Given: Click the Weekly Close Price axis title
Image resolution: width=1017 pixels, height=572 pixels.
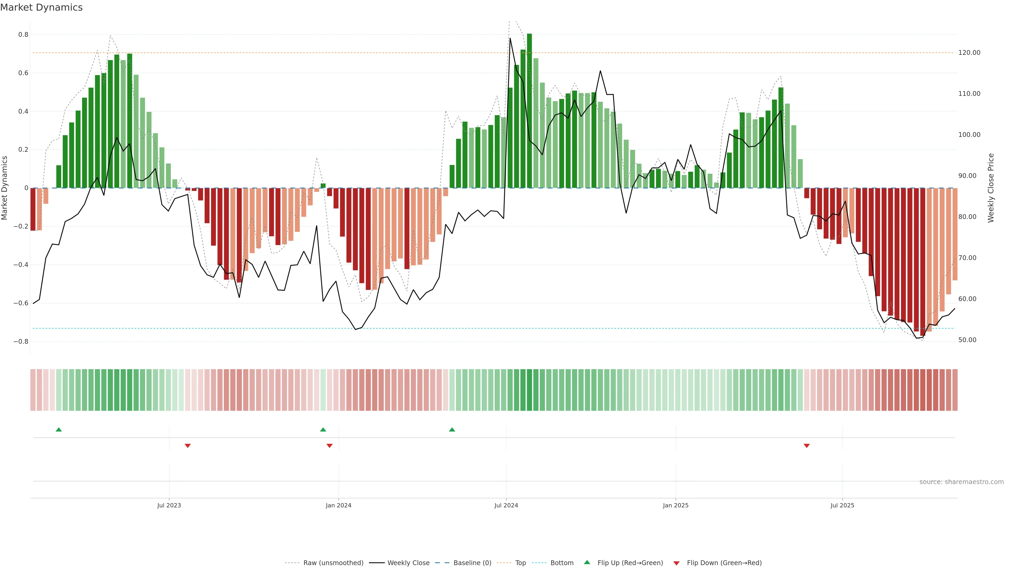Looking at the screenshot, I should (991, 188).
